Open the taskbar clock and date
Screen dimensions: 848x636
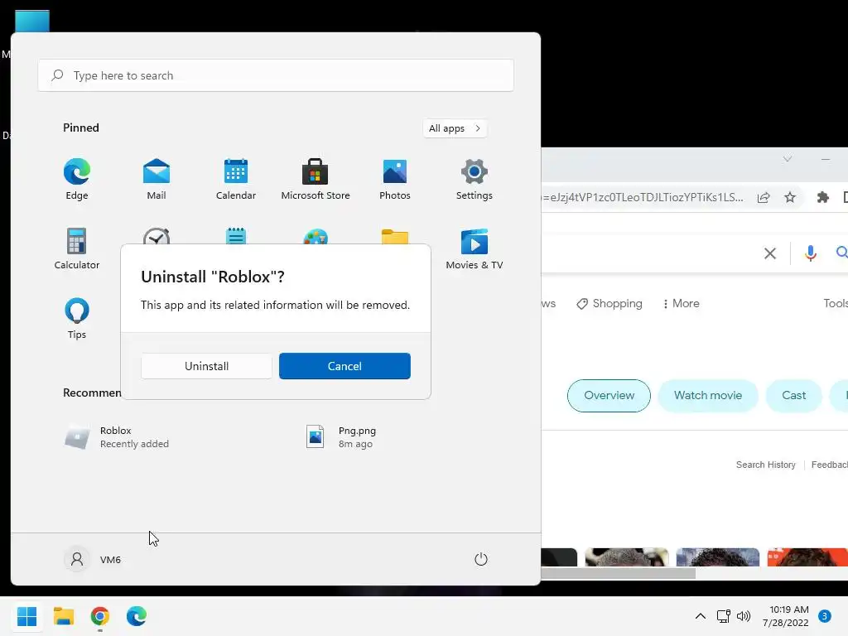786,616
